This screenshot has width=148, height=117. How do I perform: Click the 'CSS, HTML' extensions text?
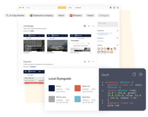click(100, 41)
